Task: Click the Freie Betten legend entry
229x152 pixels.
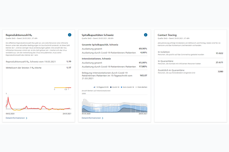Action: point(141,87)
